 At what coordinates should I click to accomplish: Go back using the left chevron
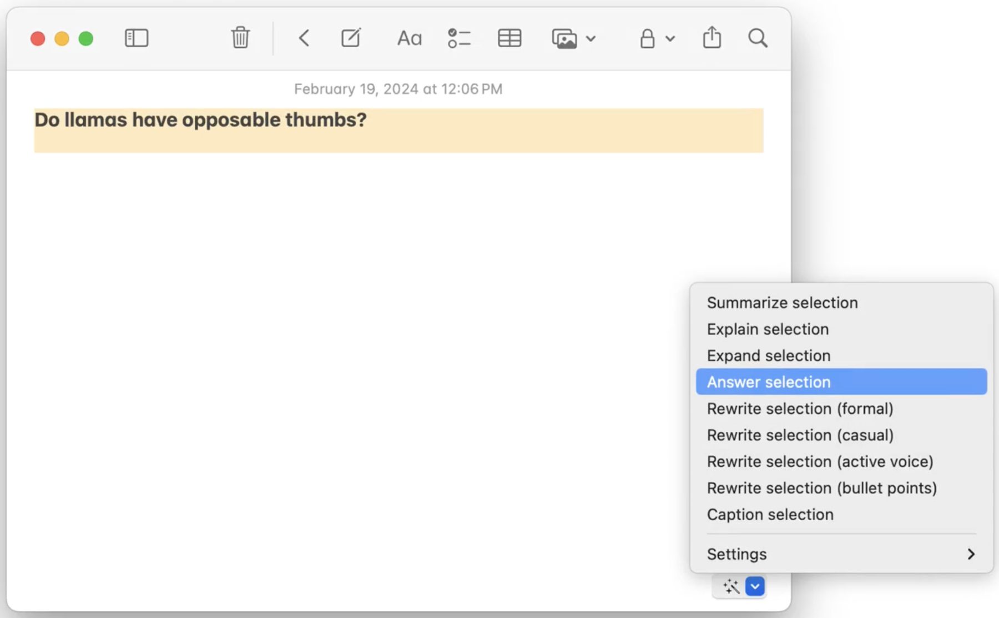click(304, 38)
